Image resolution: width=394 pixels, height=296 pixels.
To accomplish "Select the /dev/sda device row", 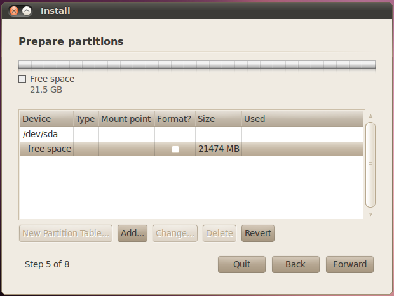I will point(192,134).
